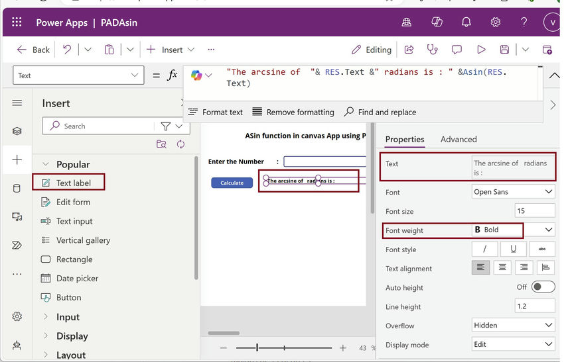Click Format text in the formula bar
The width and height of the screenshot is (564, 362).
click(216, 112)
